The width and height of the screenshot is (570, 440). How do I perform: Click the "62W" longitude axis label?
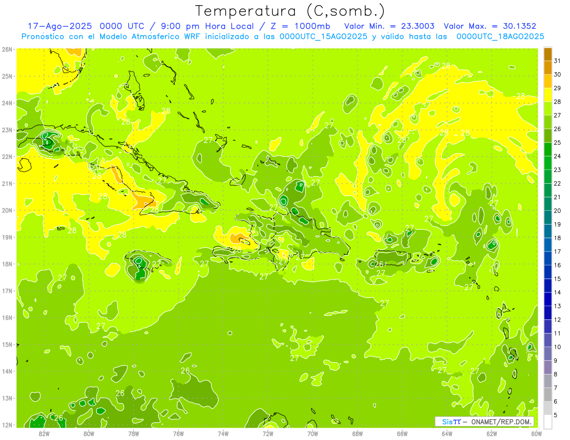pos(492,433)
